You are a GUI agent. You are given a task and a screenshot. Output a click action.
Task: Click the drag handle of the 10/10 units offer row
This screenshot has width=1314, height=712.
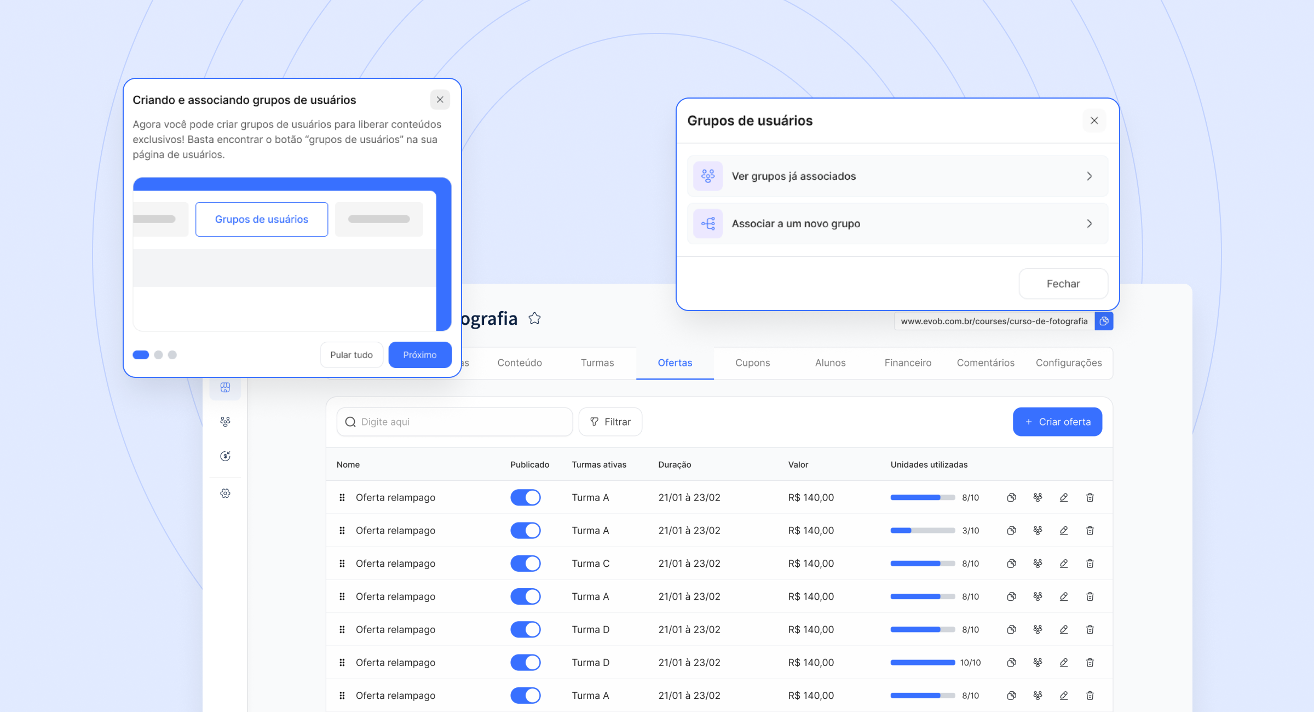tap(342, 662)
